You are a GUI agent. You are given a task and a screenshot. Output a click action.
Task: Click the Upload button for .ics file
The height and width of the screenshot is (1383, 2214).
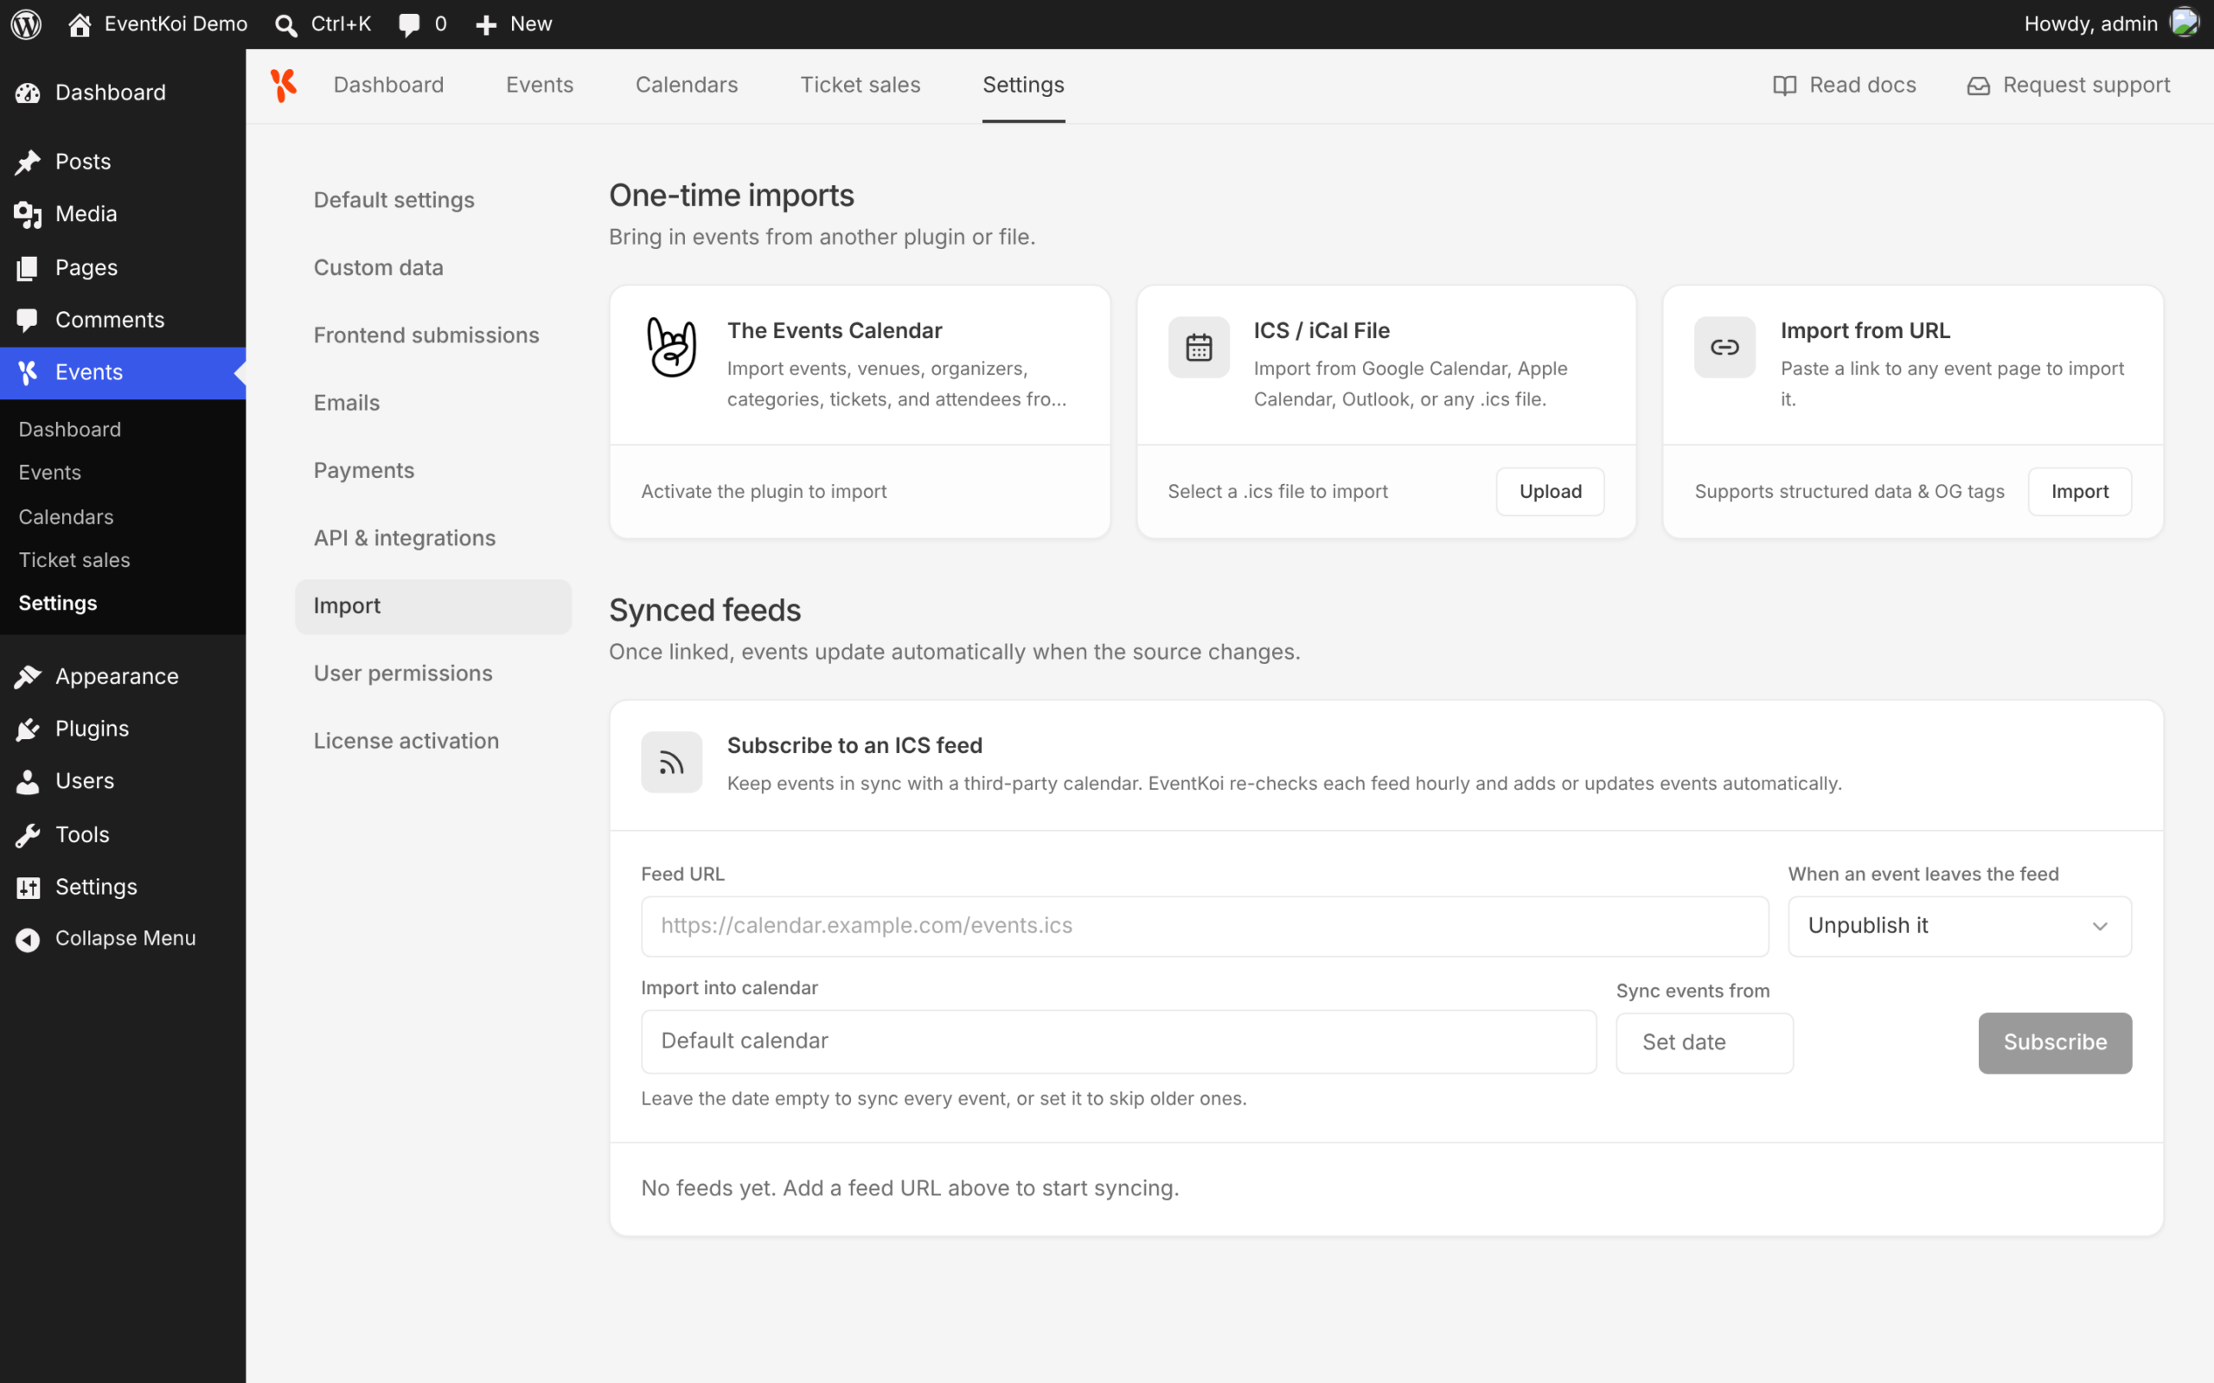(1550, 492)
